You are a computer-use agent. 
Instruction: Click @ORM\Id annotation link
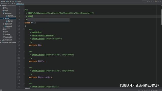coord(36,32)
